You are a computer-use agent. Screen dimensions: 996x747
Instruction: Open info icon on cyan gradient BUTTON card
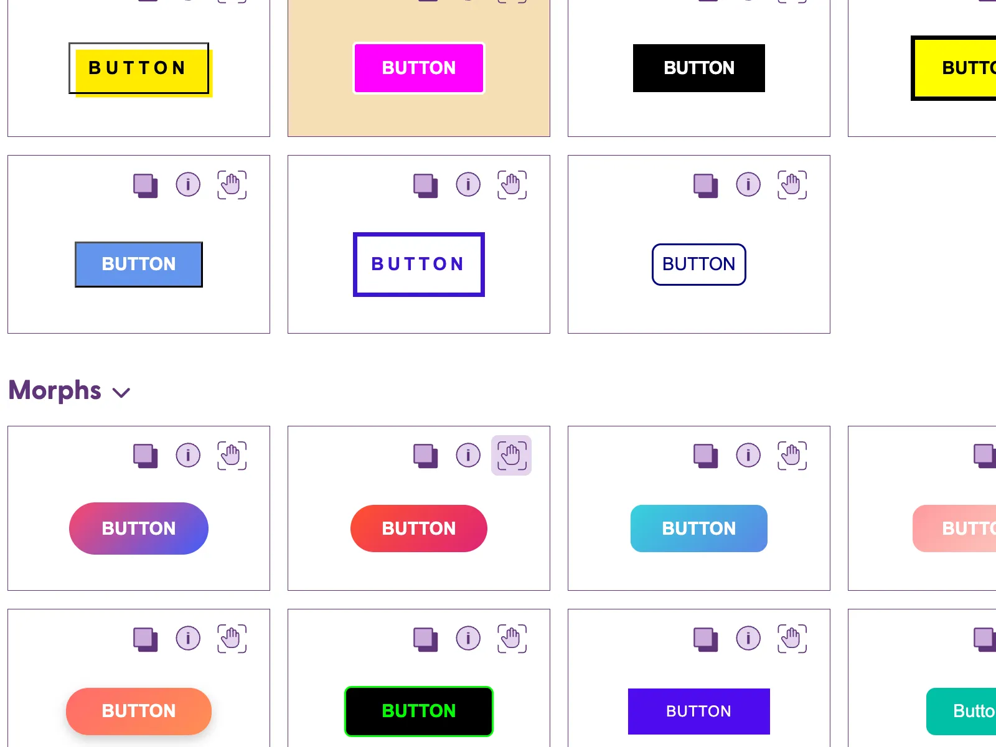point(748,455)
